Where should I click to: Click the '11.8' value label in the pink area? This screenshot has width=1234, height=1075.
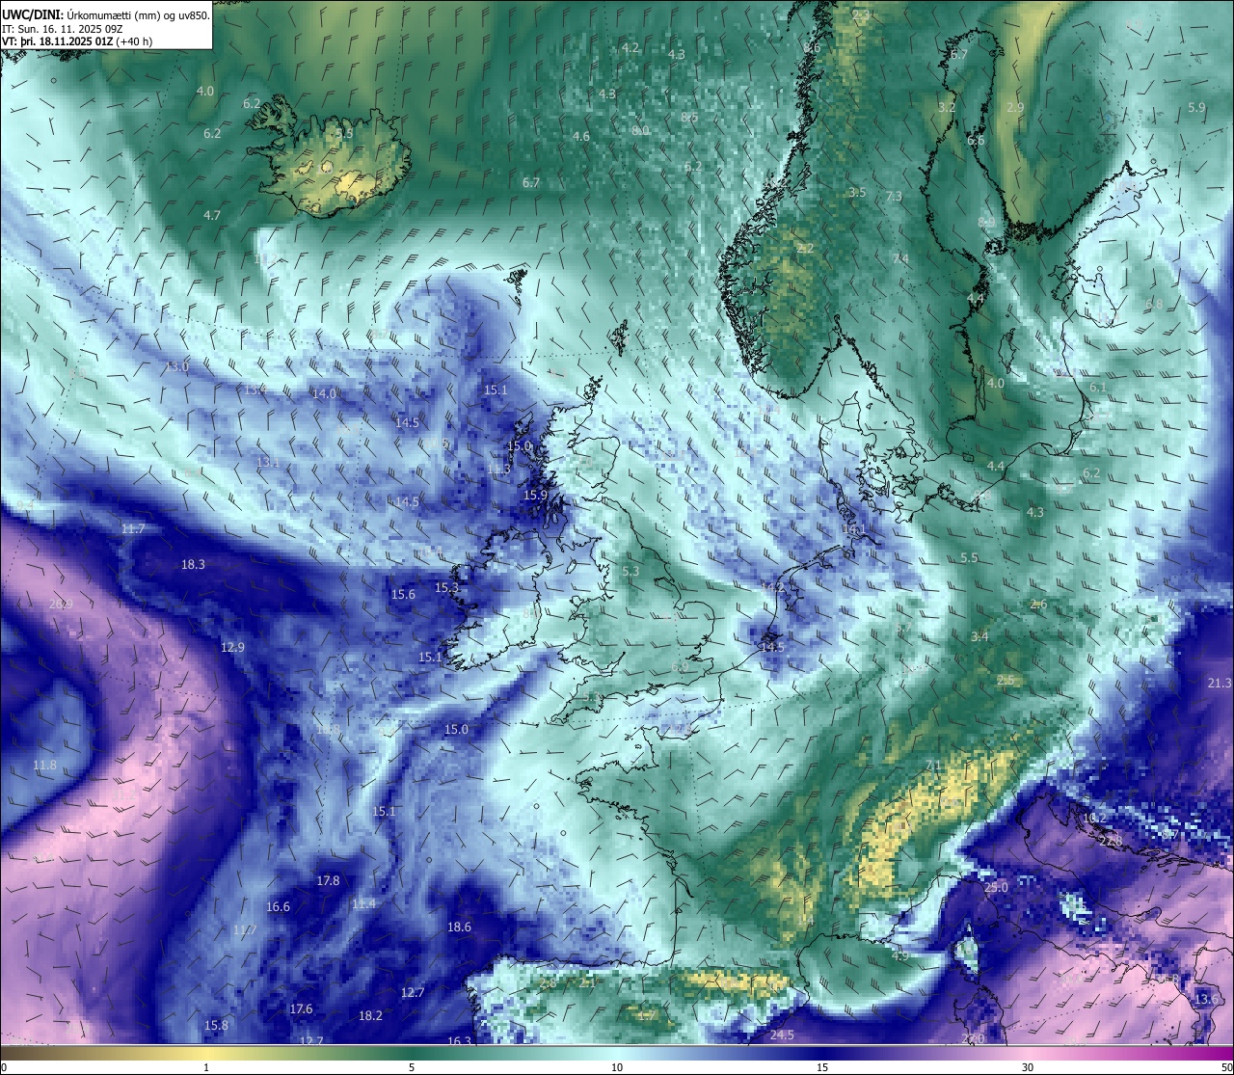point(44,766)
